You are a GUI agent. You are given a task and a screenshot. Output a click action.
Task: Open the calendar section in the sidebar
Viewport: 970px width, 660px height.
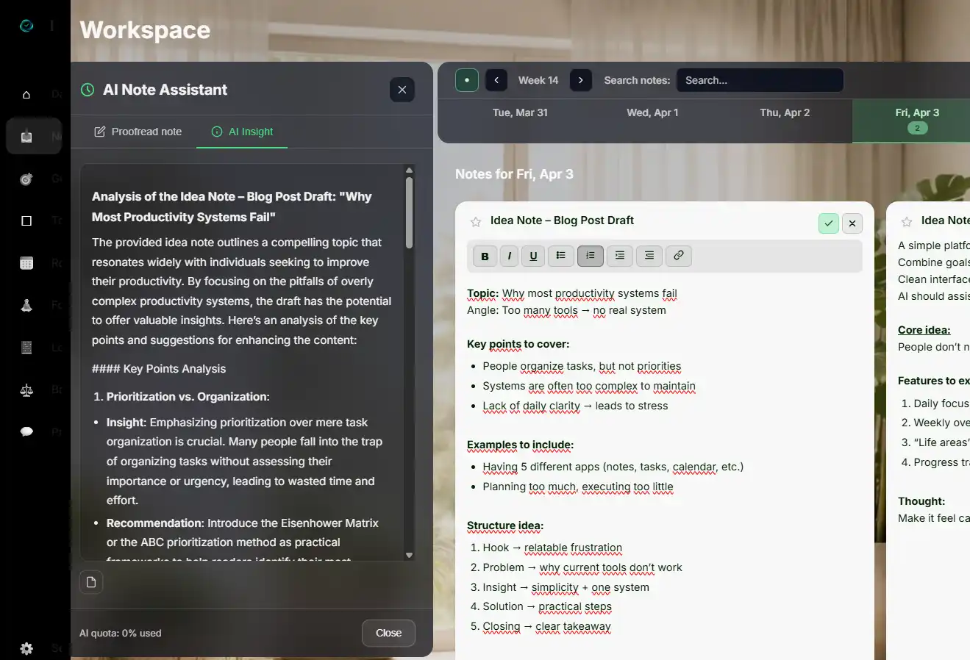point(26,262)
